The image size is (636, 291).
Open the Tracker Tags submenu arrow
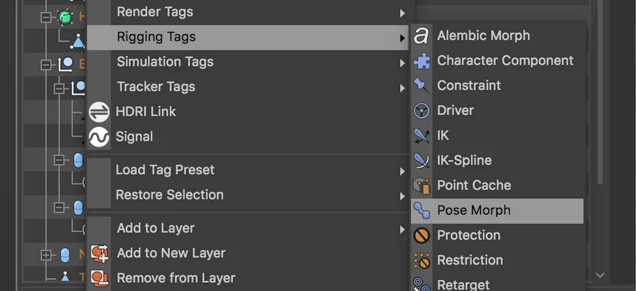pos(402,88)
